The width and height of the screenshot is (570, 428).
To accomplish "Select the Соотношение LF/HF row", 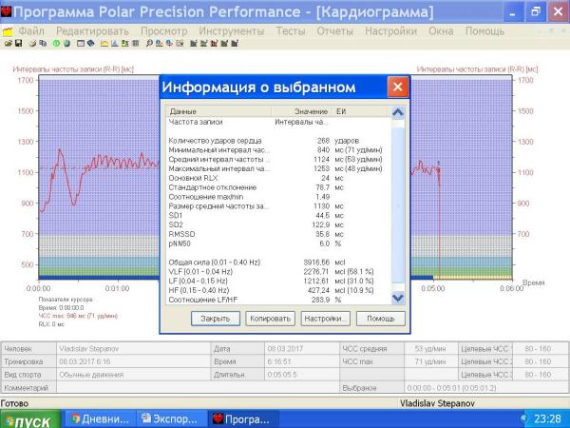I will [x=278, y=300].
